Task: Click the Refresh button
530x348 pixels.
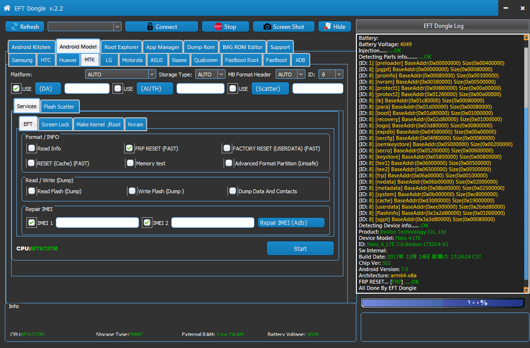Action: point(25,27)
